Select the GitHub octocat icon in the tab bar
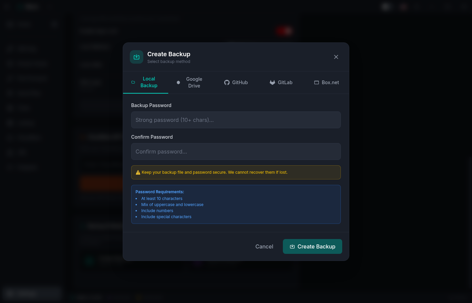The height and width of the screenshot is (303, 472). [x=227, y=82]
